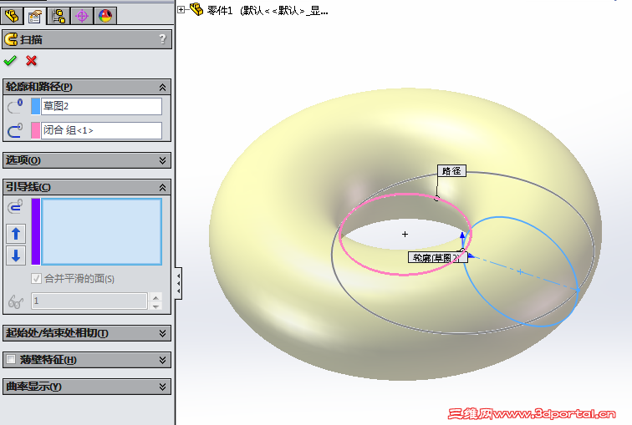
Task: Open the ConfigurationManager tab
Action: 59,16
